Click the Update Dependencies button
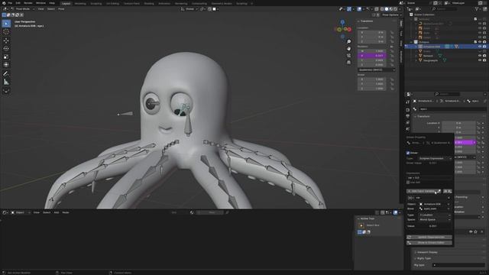 click(429, 238)
